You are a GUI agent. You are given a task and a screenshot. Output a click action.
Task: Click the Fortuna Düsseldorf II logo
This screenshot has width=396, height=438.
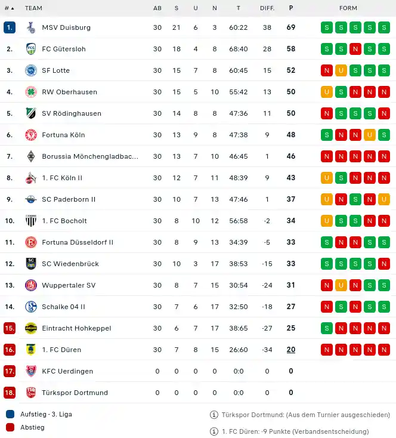tap(31, 242)
